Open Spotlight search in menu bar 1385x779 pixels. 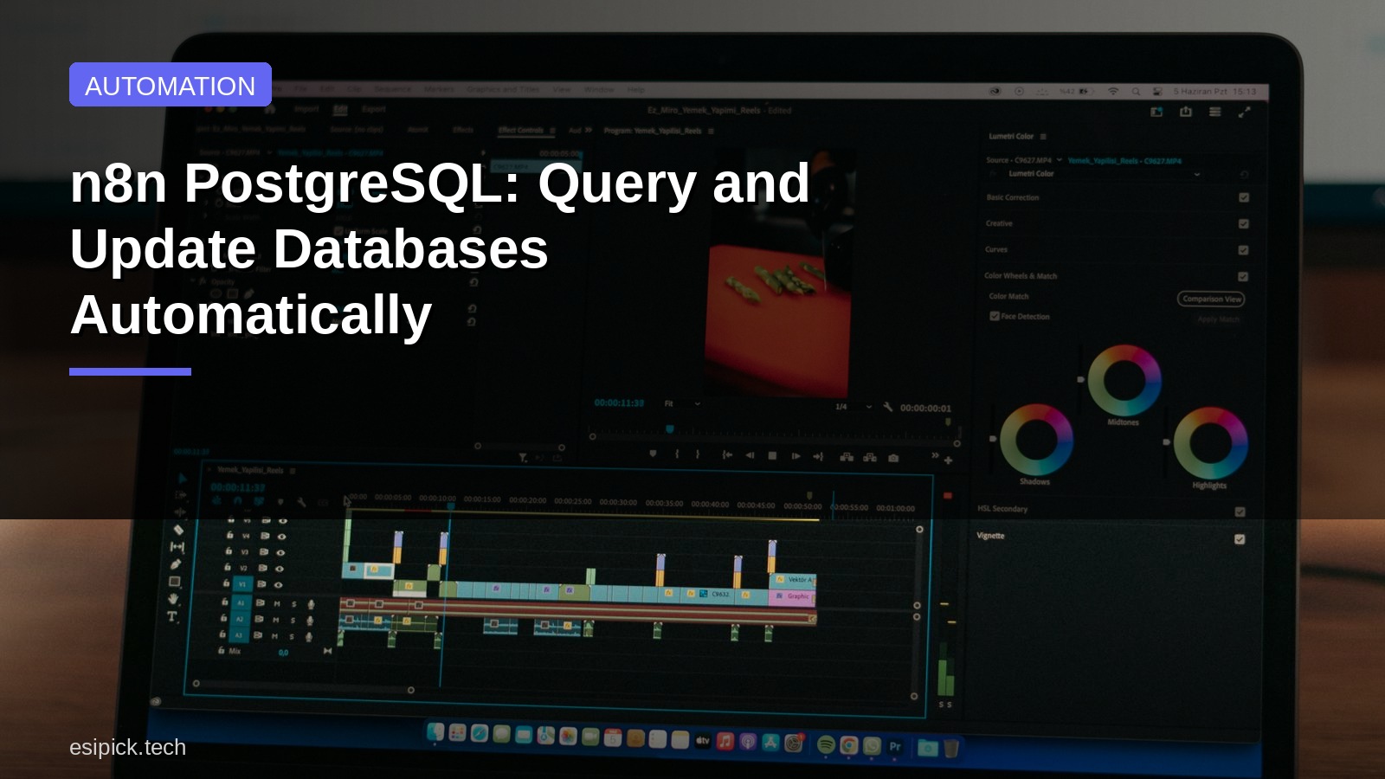click(x=1136, y=91)
